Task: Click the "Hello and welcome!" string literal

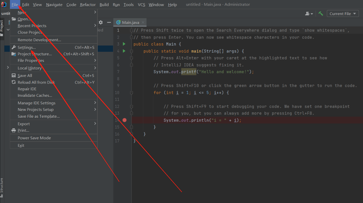Action: pos(225,72)
